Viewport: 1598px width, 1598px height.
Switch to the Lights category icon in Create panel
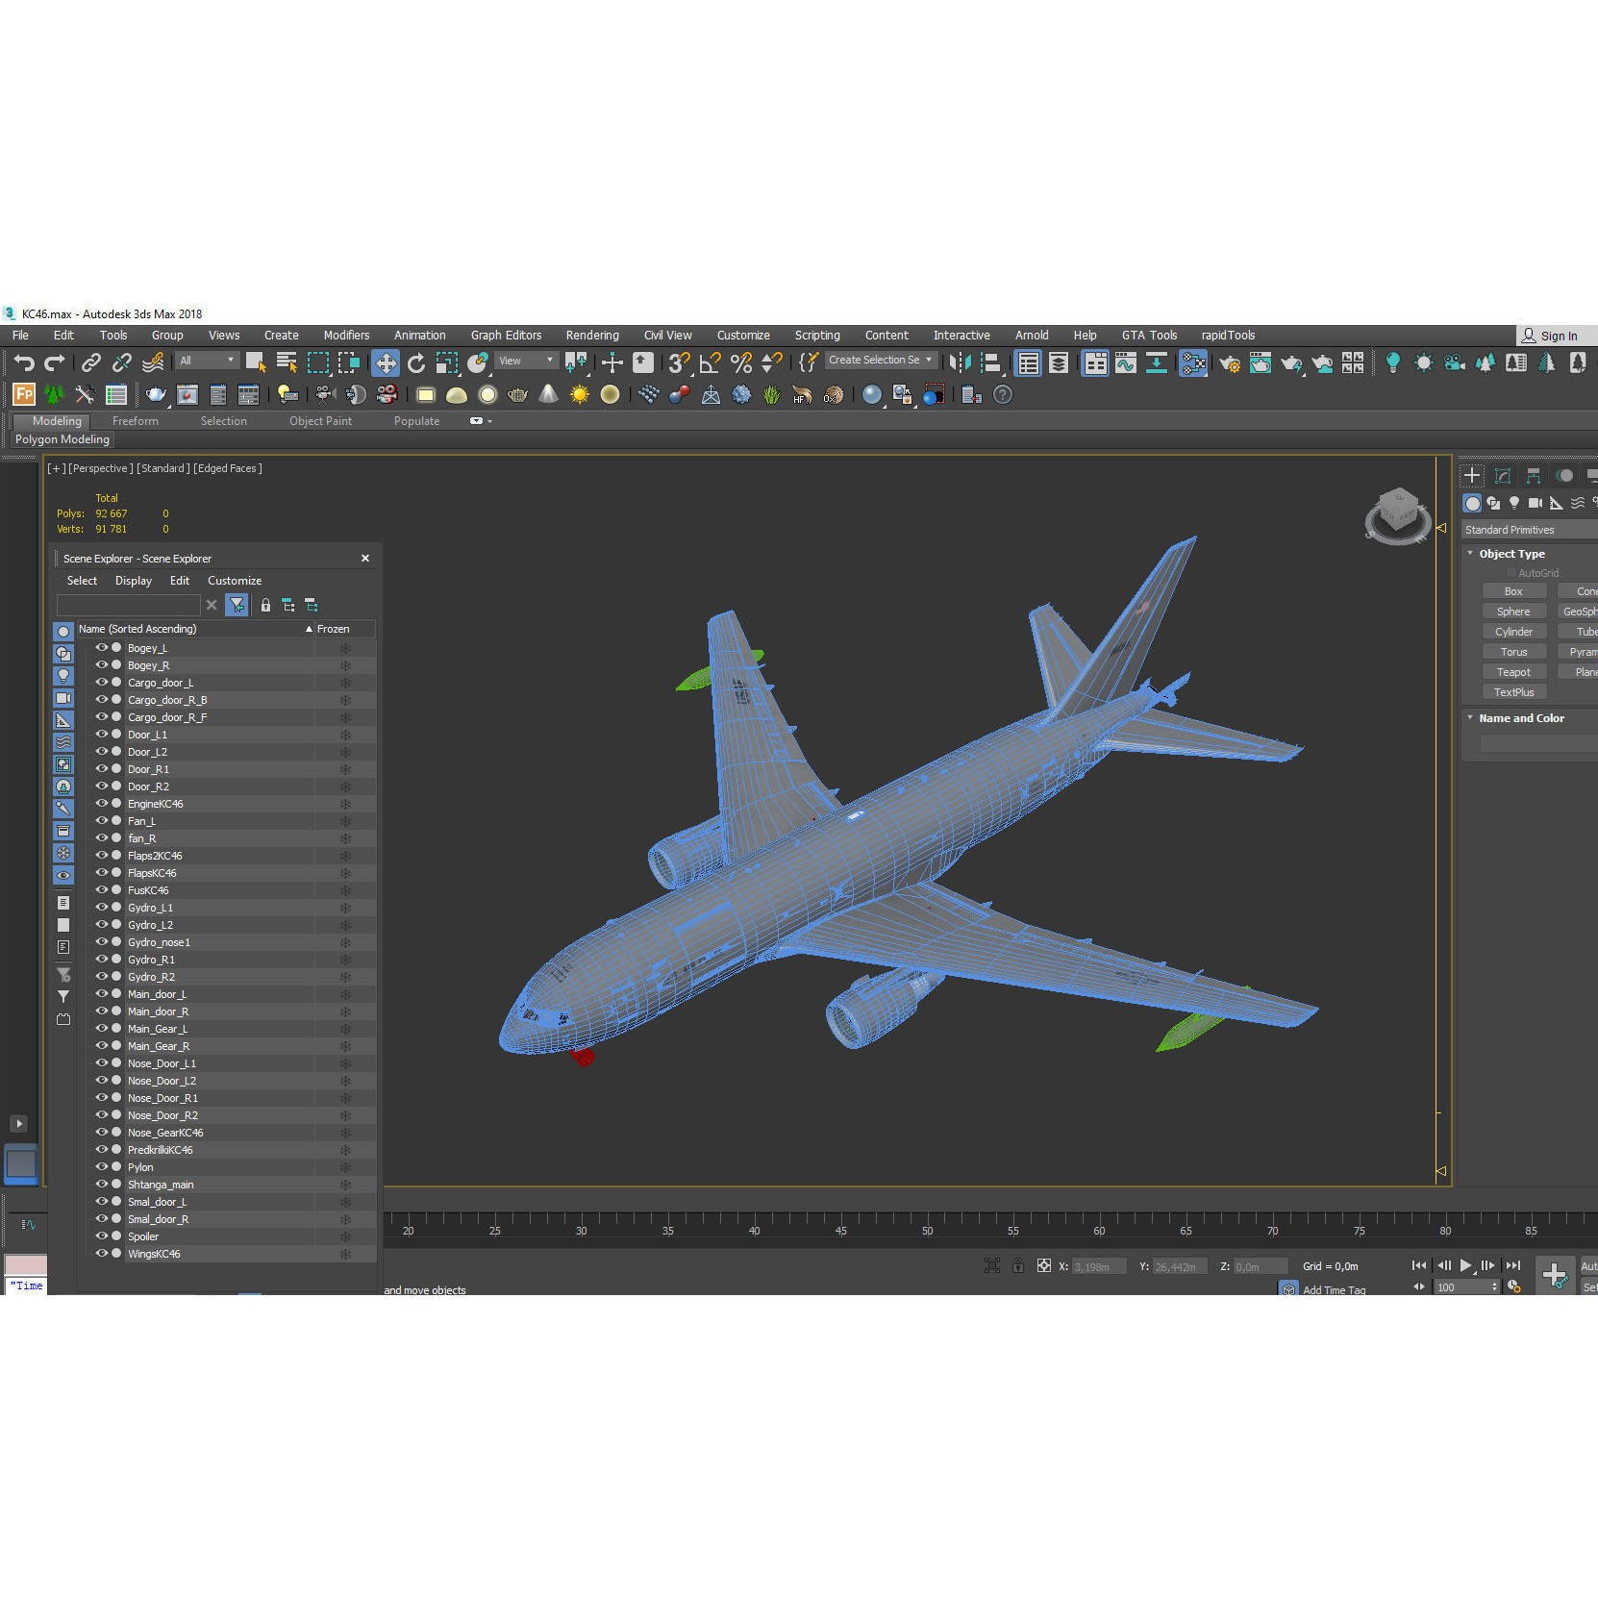click(x=1514, y=503)
